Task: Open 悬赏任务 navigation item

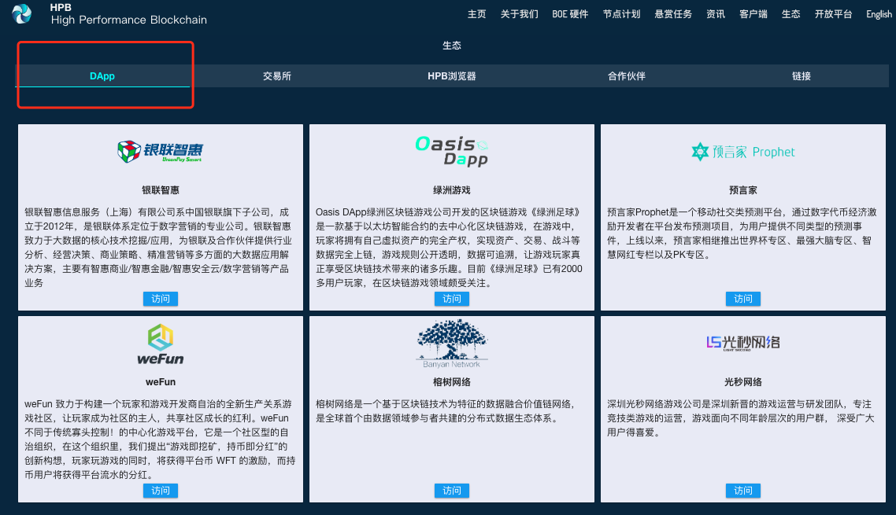Action: (673, 14)
